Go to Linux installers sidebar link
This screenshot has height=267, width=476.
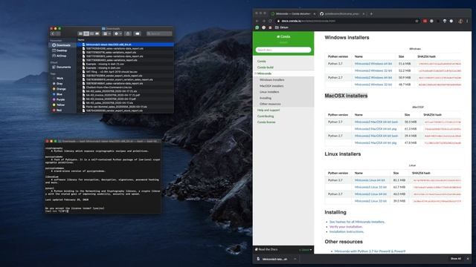click(x=269, y=92)
